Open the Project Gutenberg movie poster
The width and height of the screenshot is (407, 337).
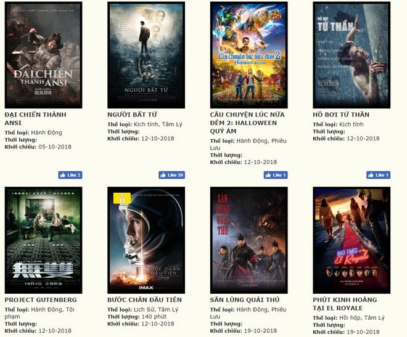[43, 240]
